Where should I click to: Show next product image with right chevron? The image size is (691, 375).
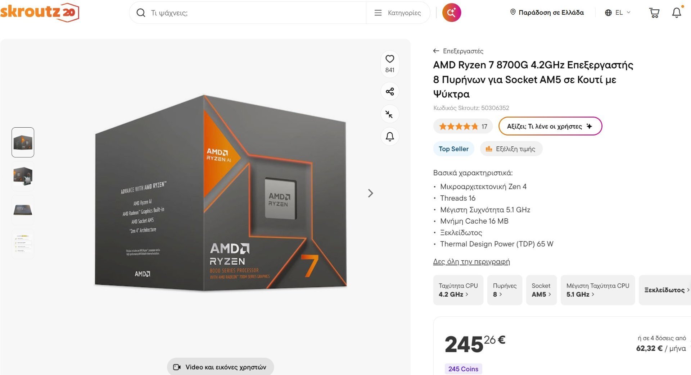(x=371, y=193)
